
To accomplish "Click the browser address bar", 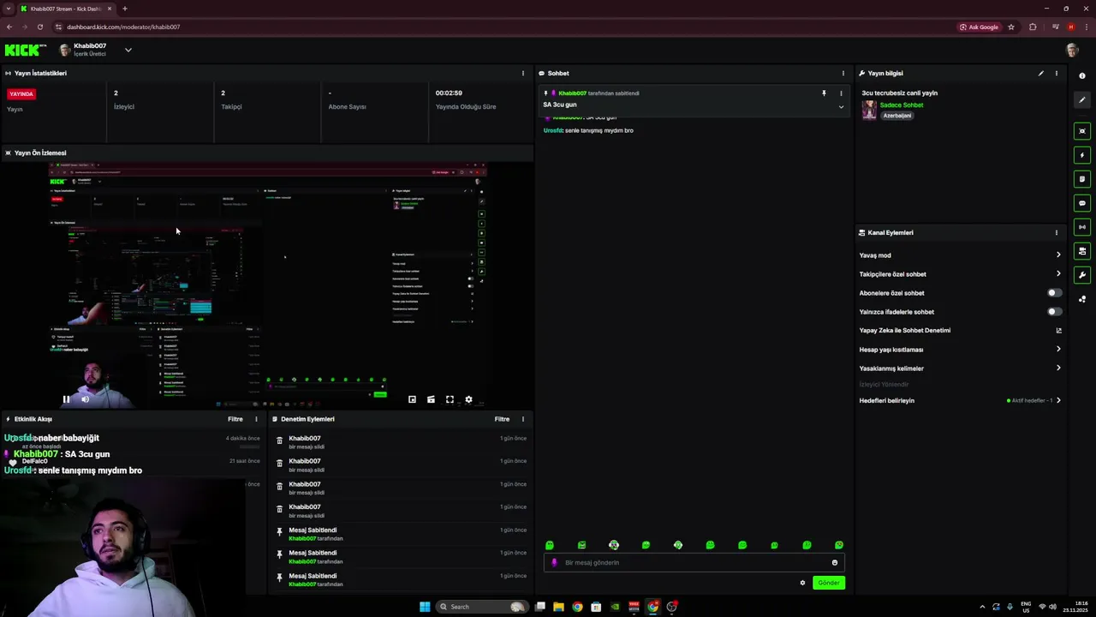I will [x=505, y=27].
